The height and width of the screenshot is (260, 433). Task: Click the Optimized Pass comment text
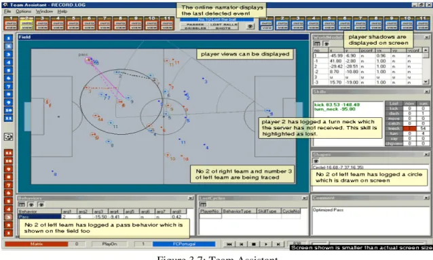[x=328, y=210]
